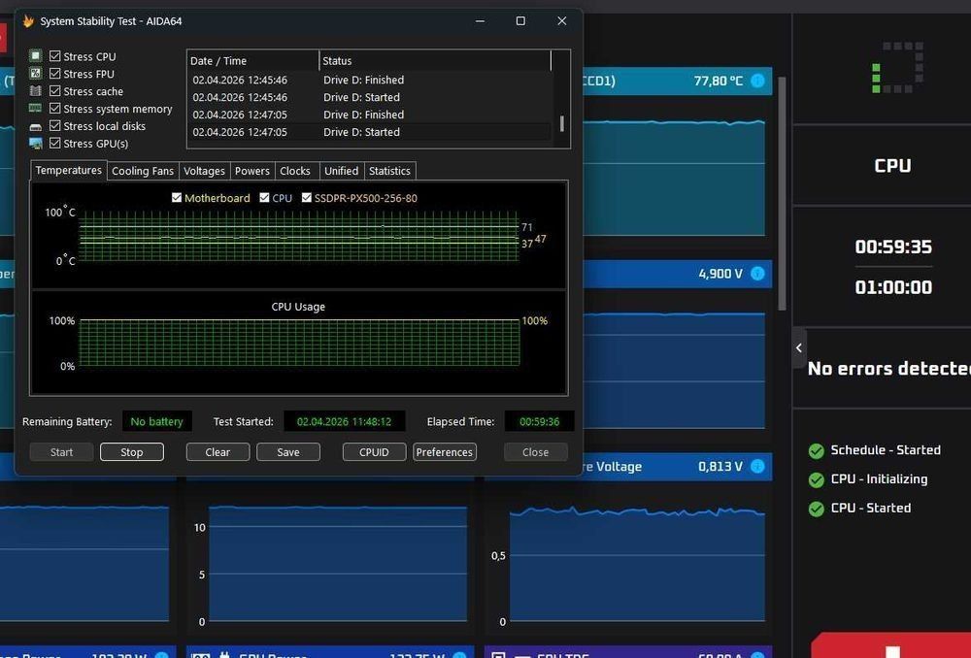This screenshot has width=971, height=658.
Task: Save the stability test results
Action: coord(288,452)
